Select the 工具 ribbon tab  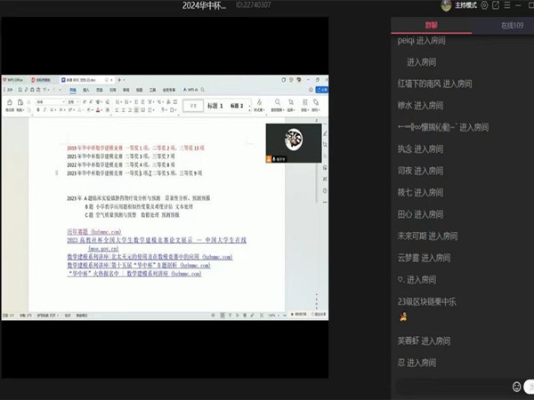click(152, 90)
